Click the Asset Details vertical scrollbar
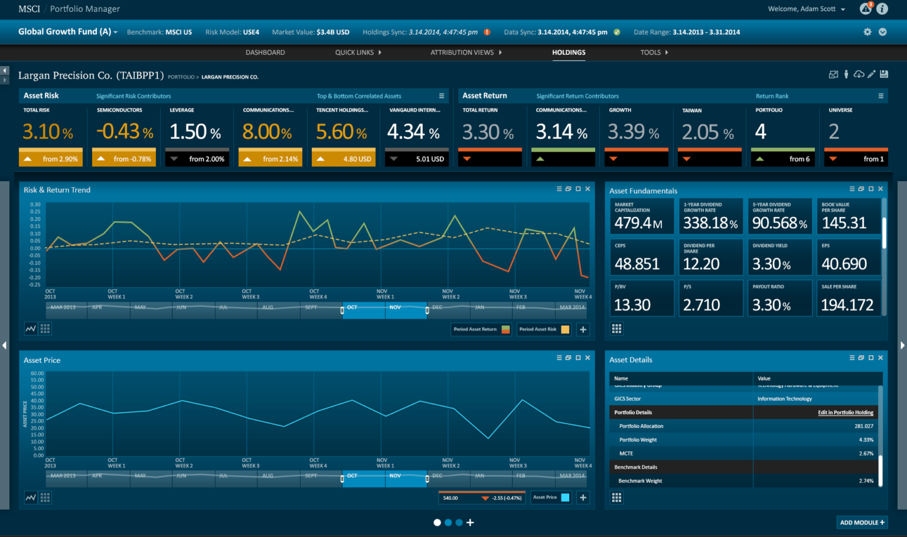Image resolution: width=907 pixels, height=537 pixels. click(x=880, y=470)
